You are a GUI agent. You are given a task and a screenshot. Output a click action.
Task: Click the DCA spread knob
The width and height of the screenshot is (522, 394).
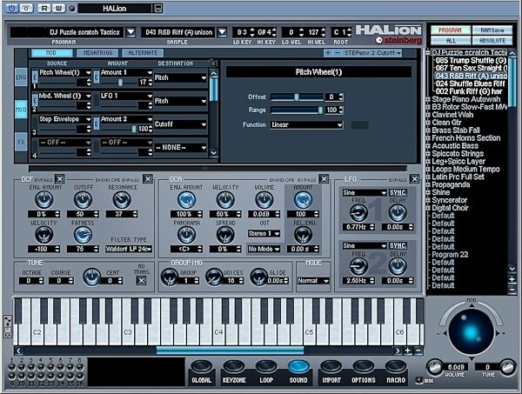(x=225, y=235)
